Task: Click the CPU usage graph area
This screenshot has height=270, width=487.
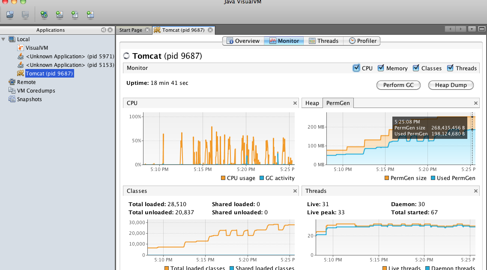Action: (218, 138)
